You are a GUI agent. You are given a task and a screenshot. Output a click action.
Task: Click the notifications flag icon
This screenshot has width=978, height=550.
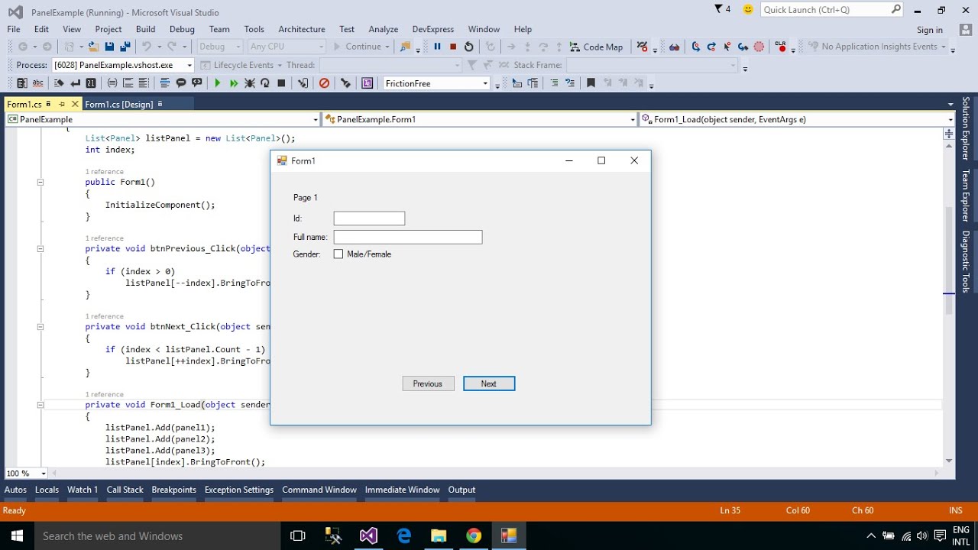point(718,9)
